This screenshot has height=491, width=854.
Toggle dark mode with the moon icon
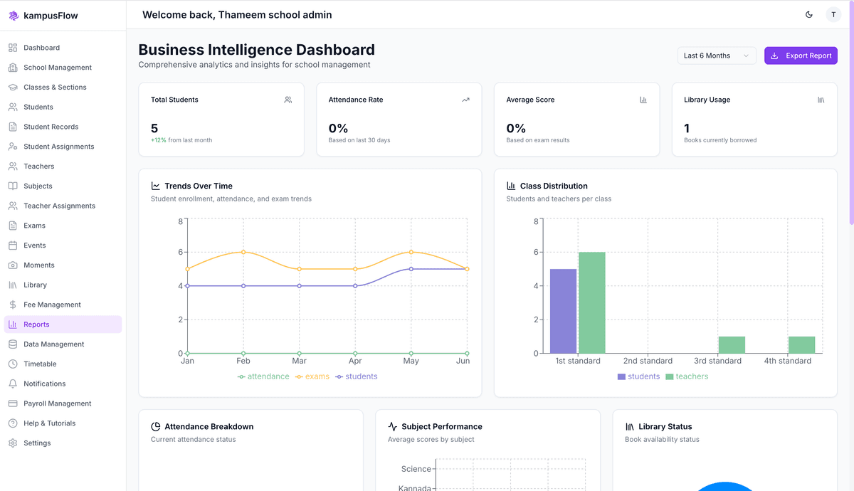808,14
